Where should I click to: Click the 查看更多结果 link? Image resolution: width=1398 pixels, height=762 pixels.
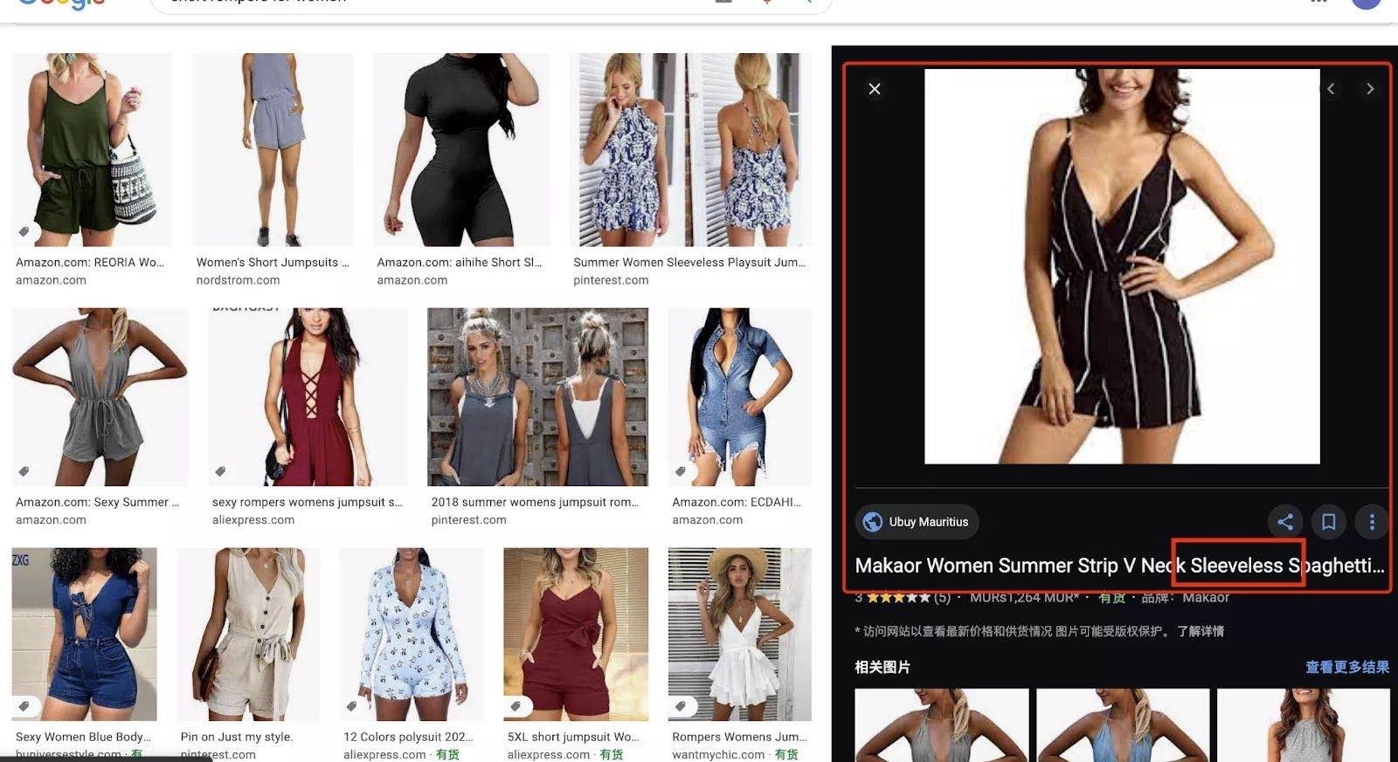pyautogui.click(x=1346, y=667)
